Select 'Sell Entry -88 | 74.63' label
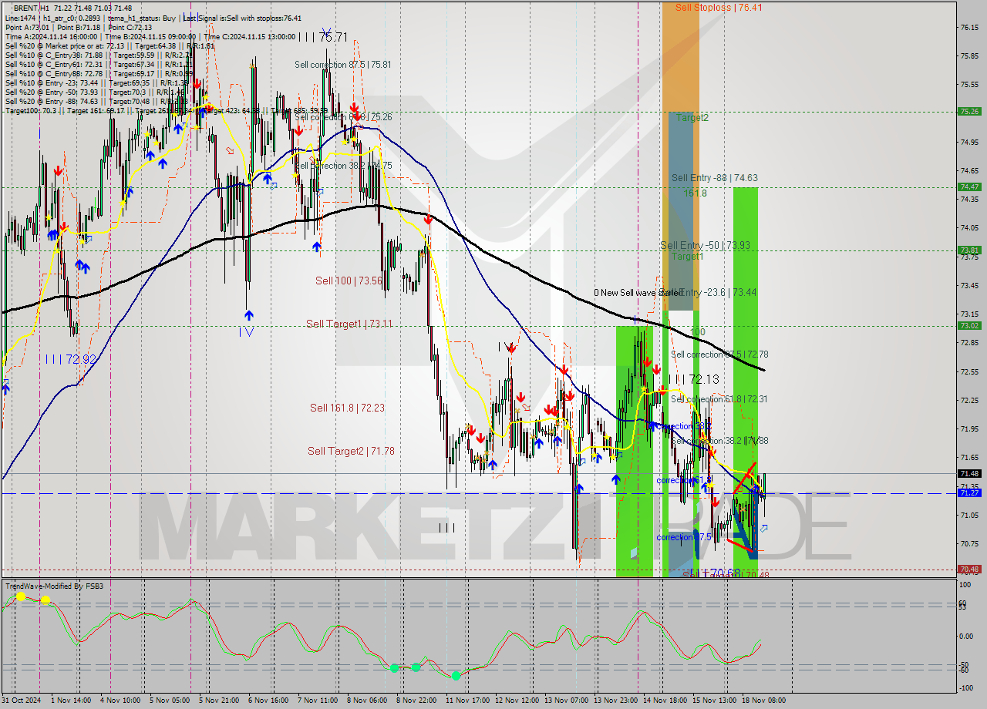Image resolution: width=987 pixels, height=709 pixels. [714, 178]
